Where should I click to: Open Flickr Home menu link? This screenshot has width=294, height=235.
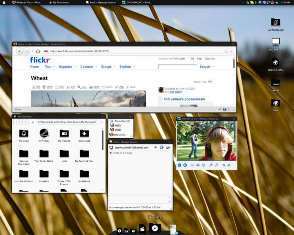34,67
